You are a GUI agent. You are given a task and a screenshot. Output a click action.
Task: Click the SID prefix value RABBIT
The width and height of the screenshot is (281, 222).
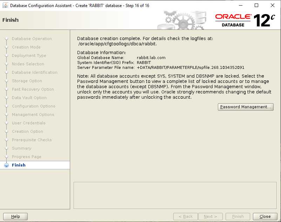tap(144, 63)
